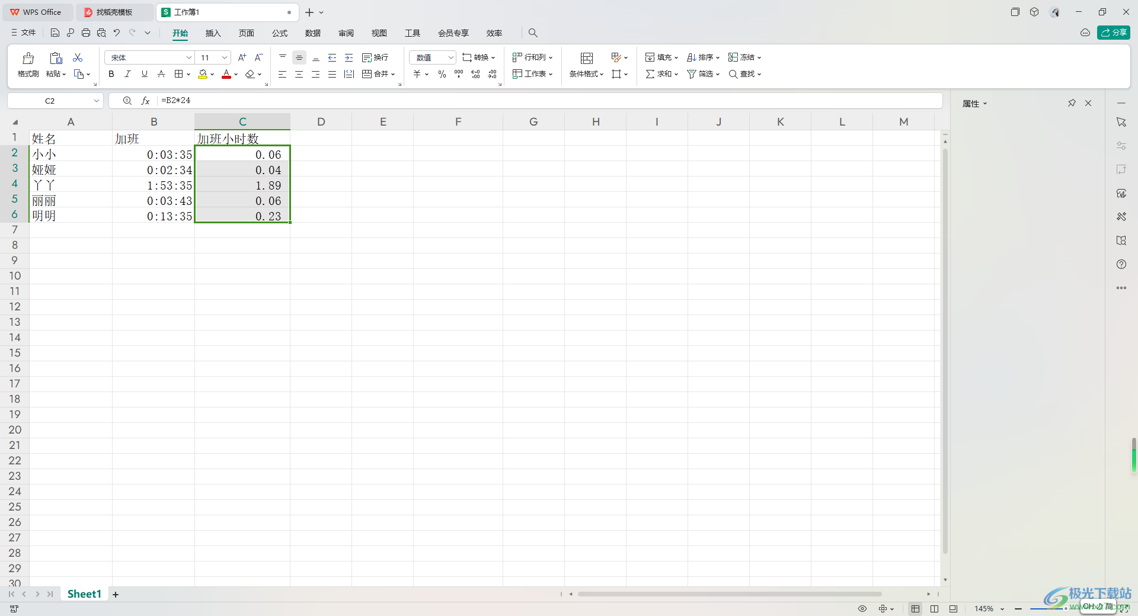Click the Copy icon in the ribbon
Viewport: 1138px width, 616px height.
tap(79, 74)
